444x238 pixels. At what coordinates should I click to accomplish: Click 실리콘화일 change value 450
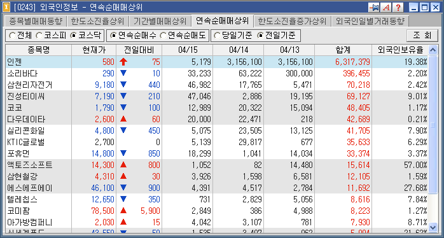[154, 131]
